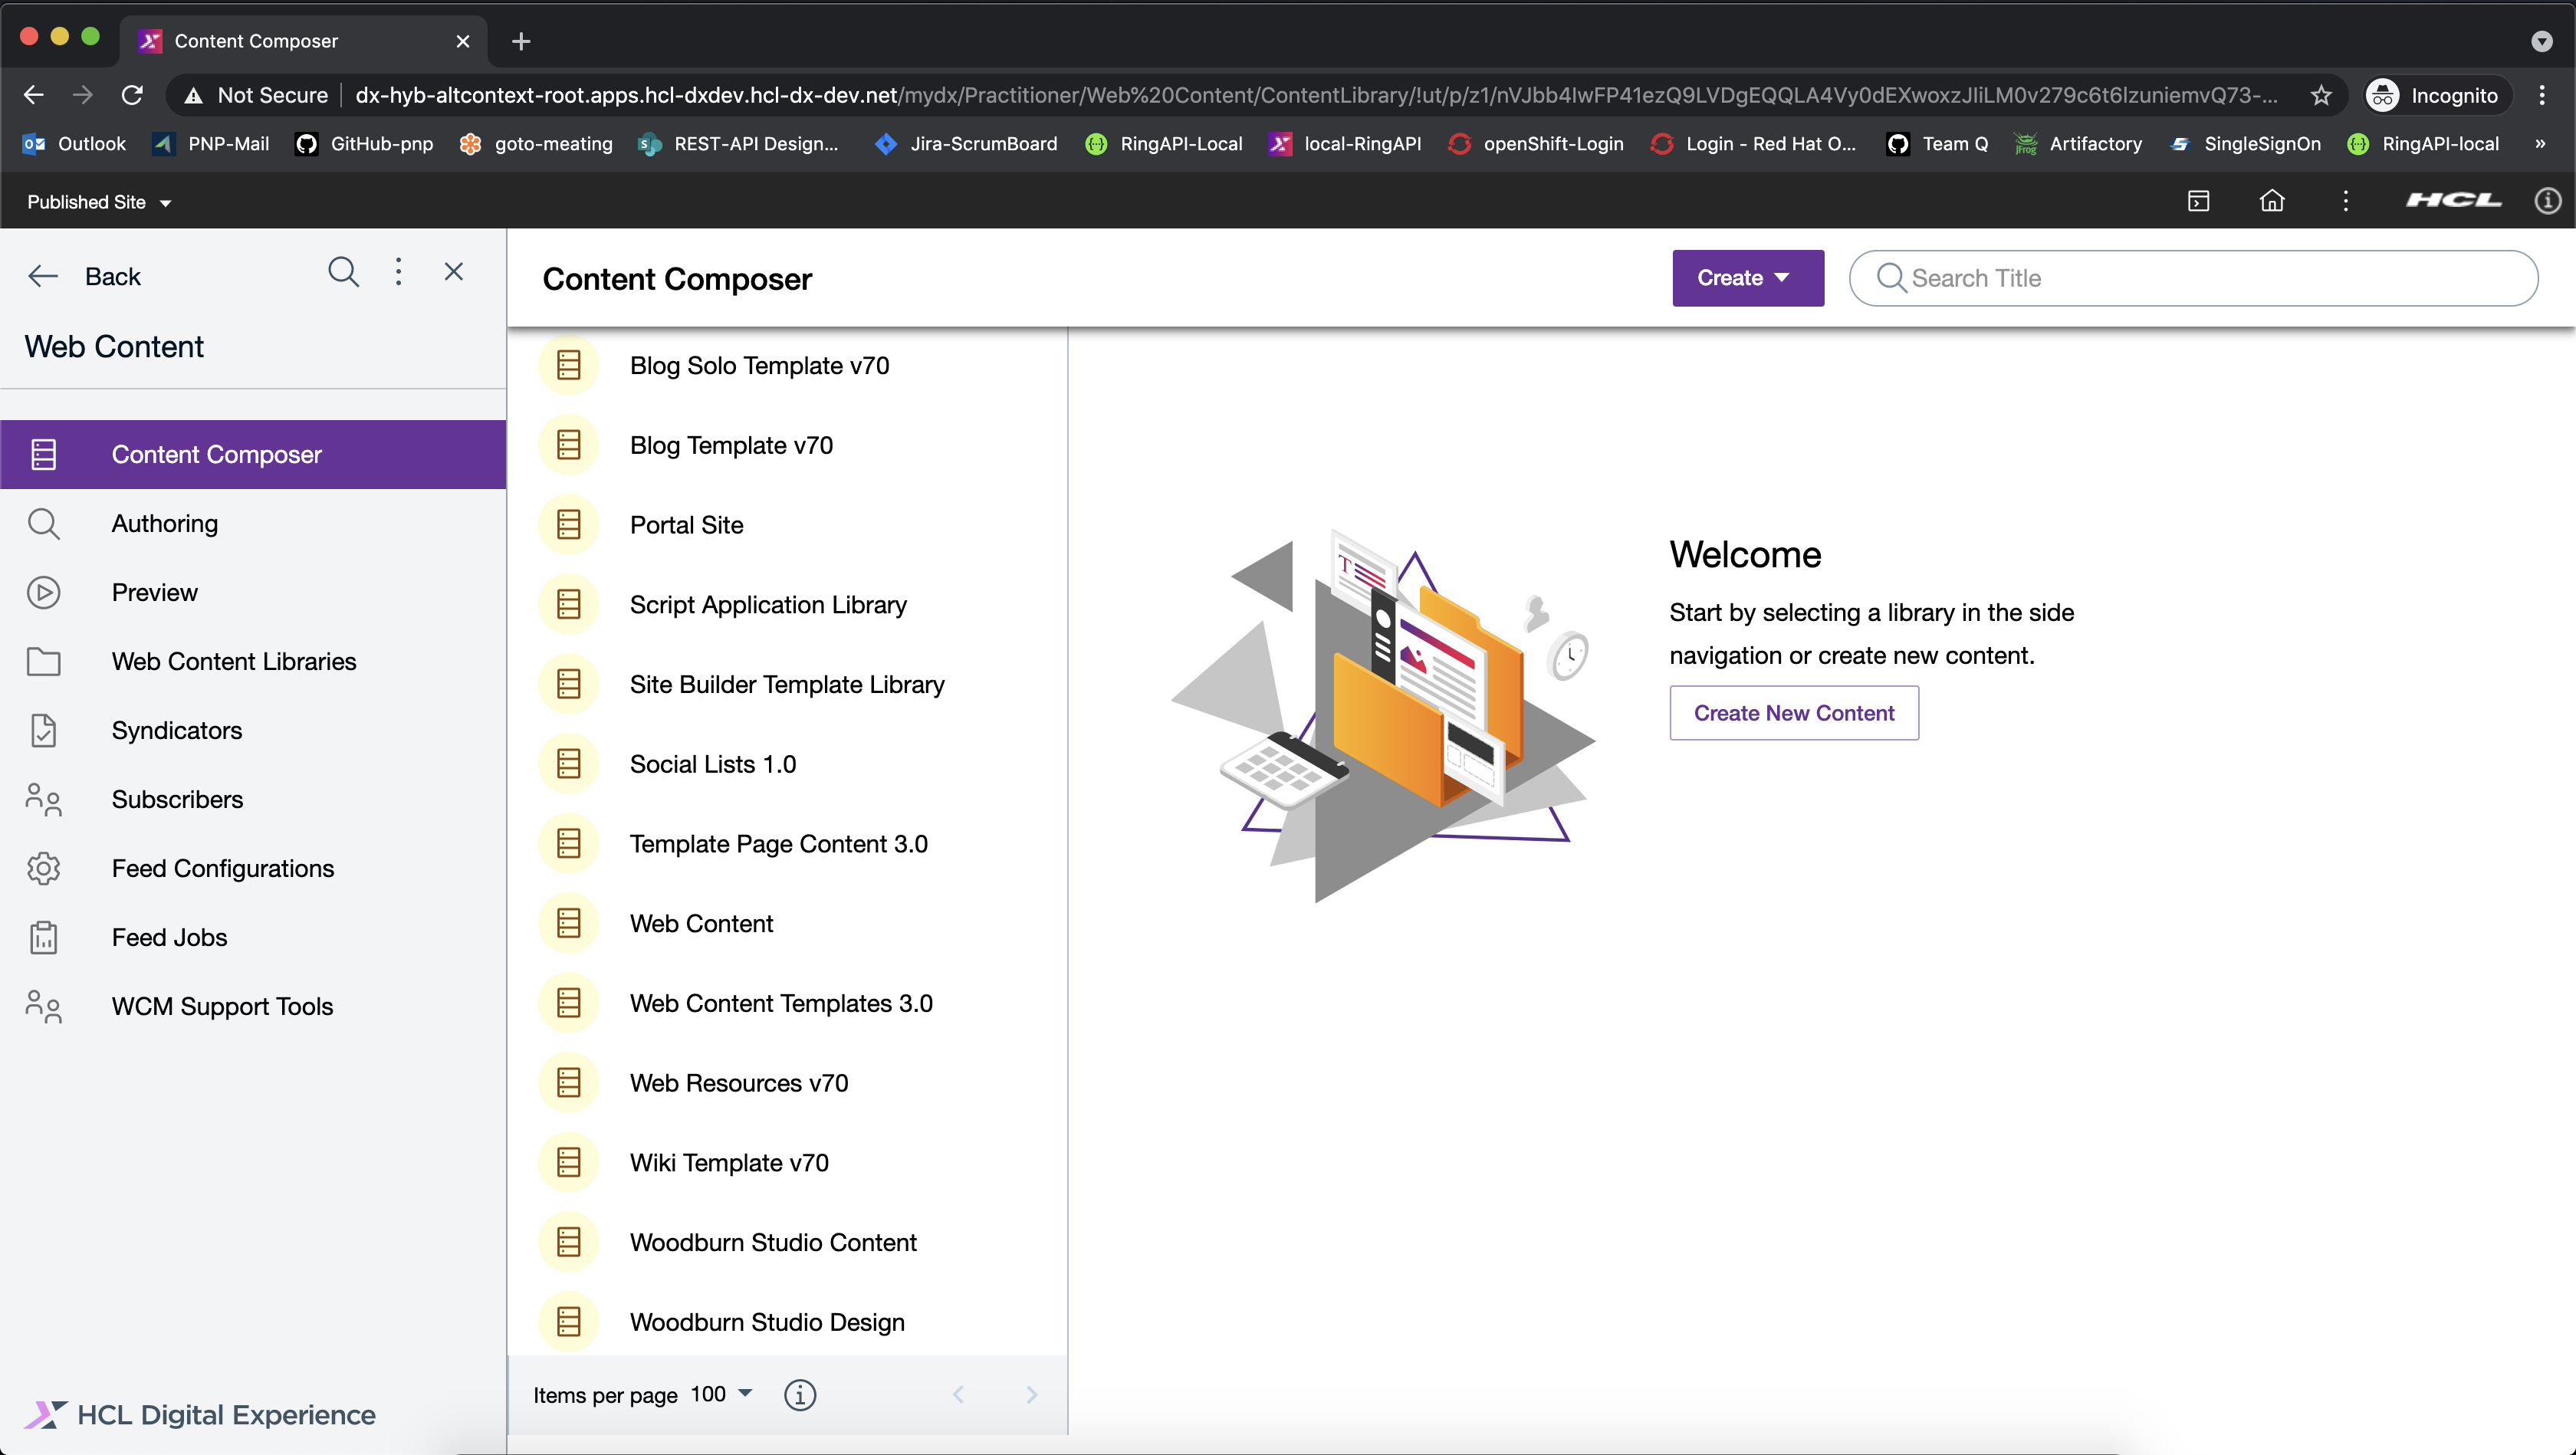The image size is (2576, 1455).
Task: Click the Web Content library icon
Action: [568, 923]
